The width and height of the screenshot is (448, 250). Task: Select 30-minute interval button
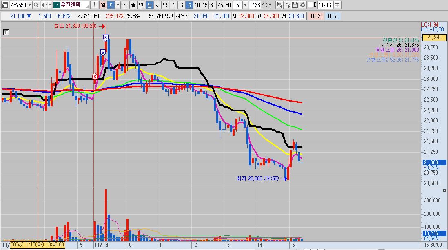(213, 5)
